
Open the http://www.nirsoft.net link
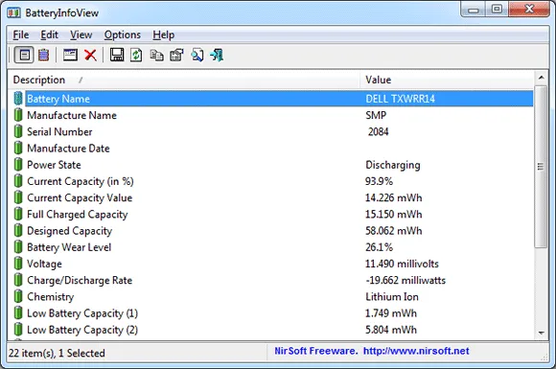416,351
